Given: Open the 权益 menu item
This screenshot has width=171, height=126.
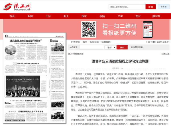Looking at the screenshot, I should pyautogui.click(x=84, y=16).
